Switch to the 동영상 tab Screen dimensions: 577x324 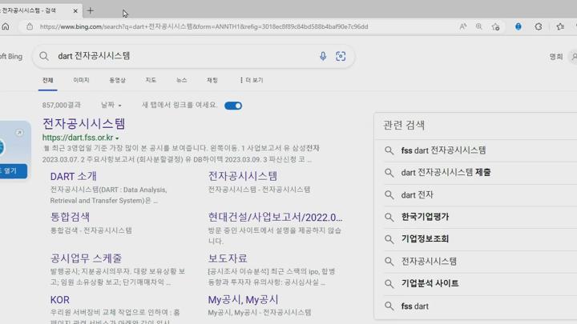(117, 80)
